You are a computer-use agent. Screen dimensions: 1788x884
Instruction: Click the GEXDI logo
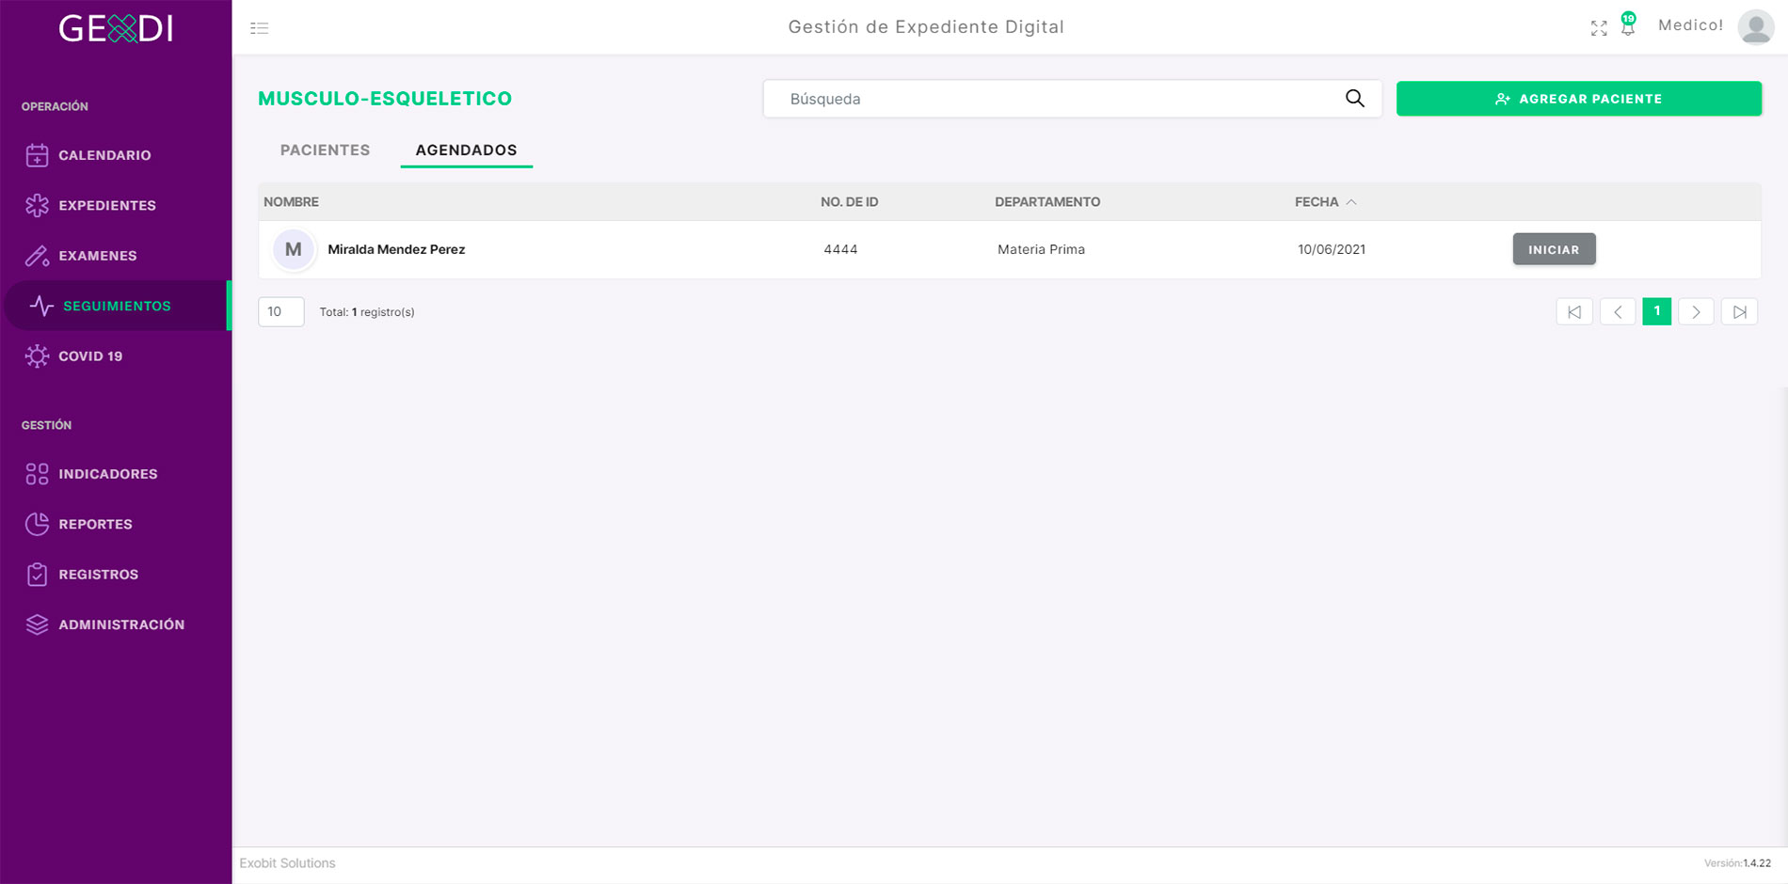pos(116,28)
